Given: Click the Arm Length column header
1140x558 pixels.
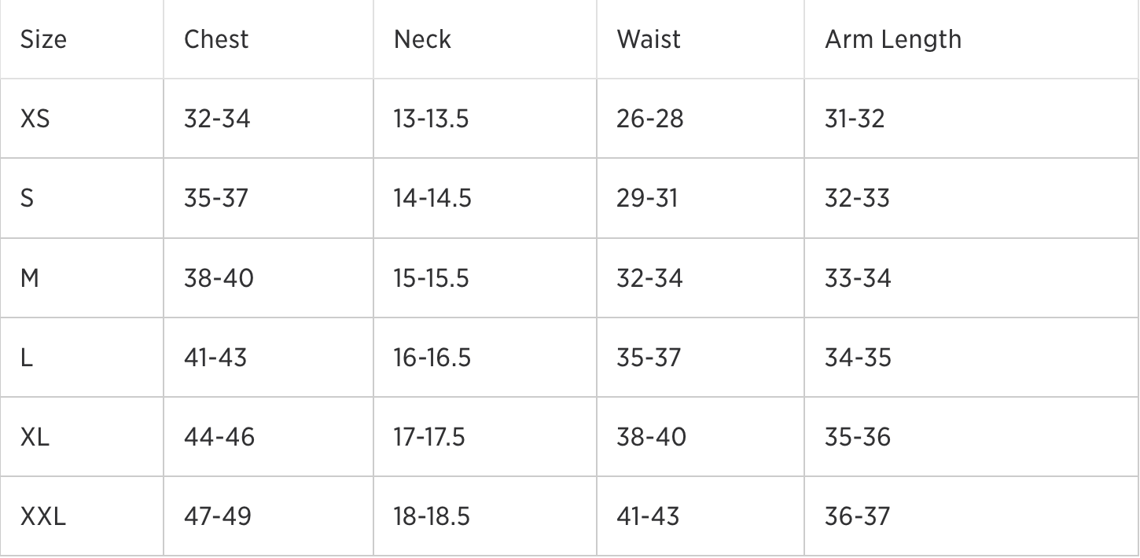Looking at the screenshot, I should [892, 39].
